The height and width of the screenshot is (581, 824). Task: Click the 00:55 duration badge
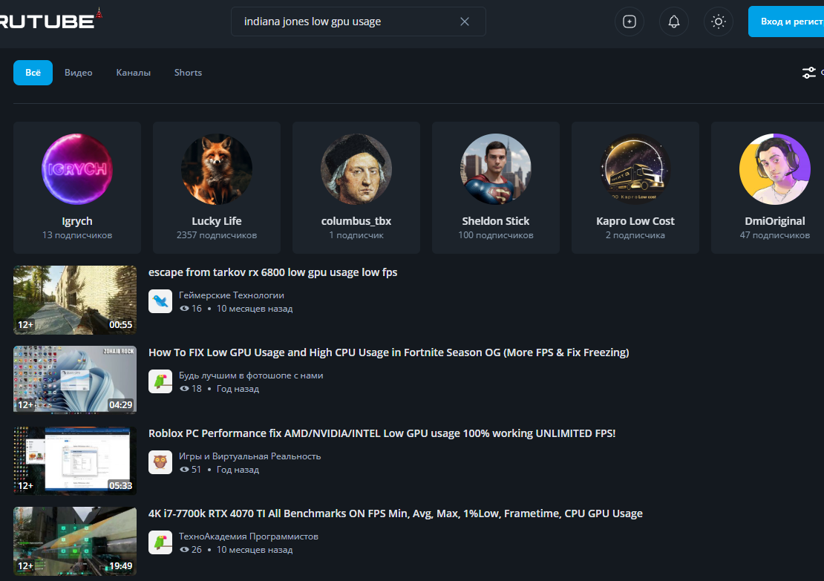pyautogui.click(x=120, y=325)
